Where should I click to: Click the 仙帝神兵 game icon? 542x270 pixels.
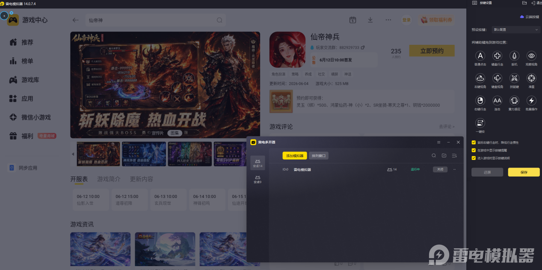click(x=287, y=49)
